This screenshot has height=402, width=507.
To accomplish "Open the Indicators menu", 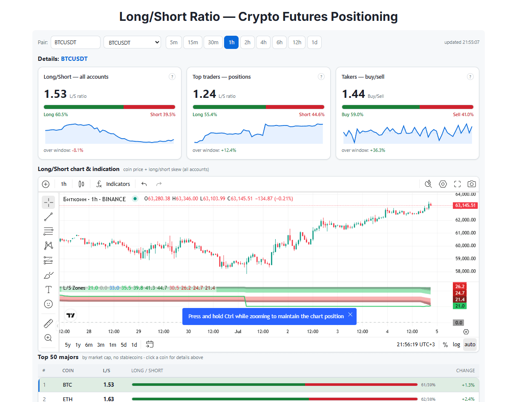I will click(x=113, y=184).
